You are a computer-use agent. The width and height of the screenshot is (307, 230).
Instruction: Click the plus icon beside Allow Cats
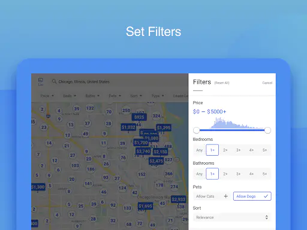tap(225, 196)
